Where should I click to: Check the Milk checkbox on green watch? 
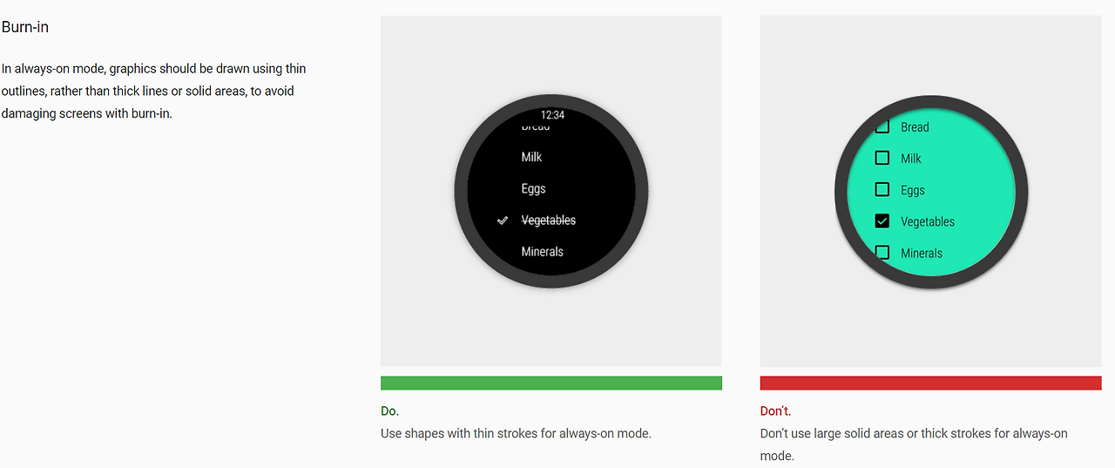[x=882, y=158]
